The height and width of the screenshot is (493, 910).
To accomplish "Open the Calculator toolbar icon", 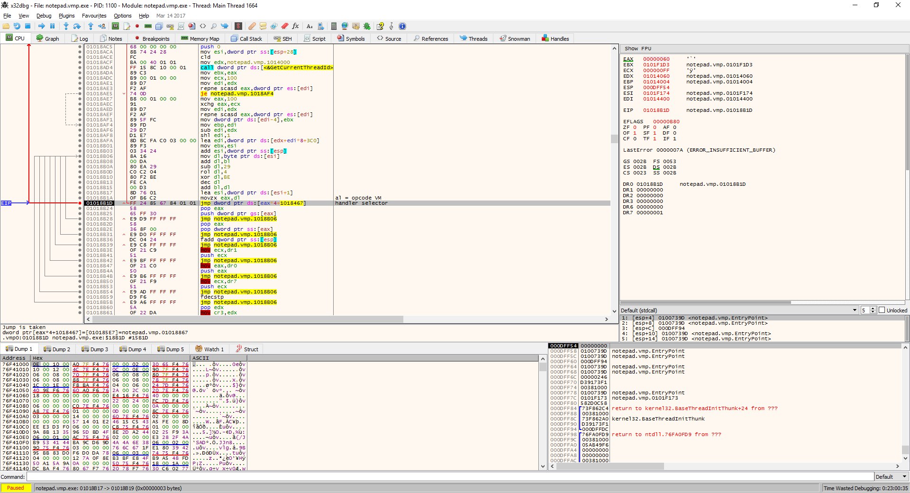I will coord(334,26).
